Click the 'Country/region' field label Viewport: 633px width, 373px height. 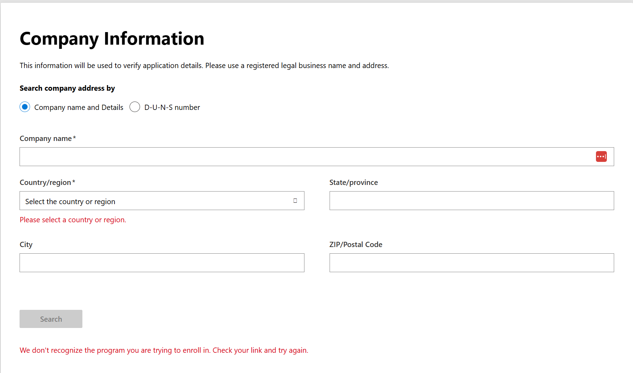(45, 182)
